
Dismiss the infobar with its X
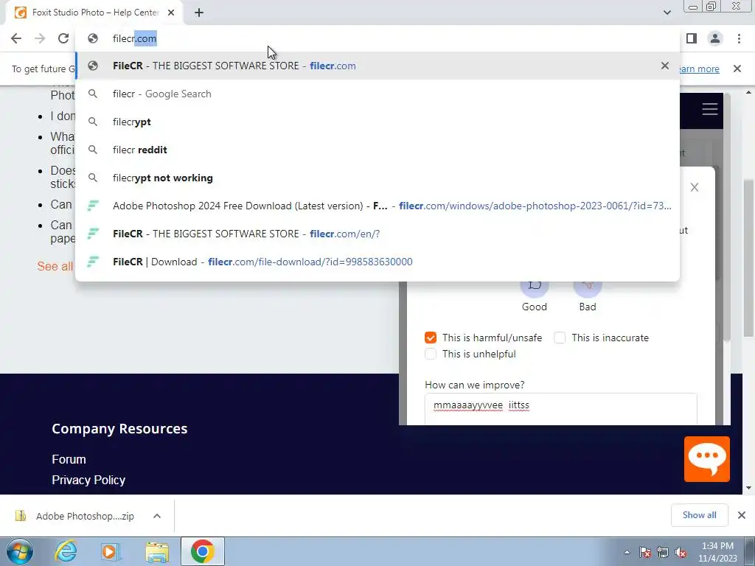click(x=737, y=69)
